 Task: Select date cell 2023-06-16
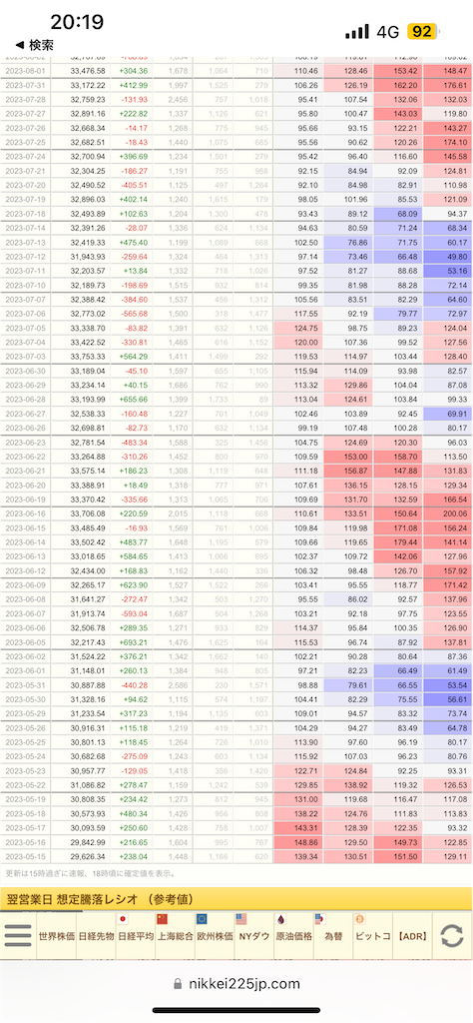(x=24, y=513)
